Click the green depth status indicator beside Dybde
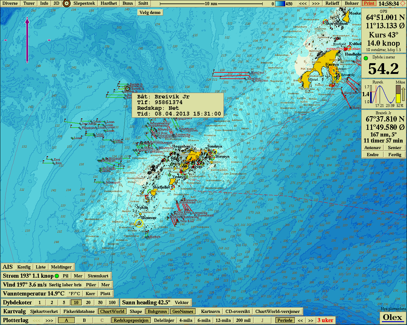407x325 pixels. [366, 57]
